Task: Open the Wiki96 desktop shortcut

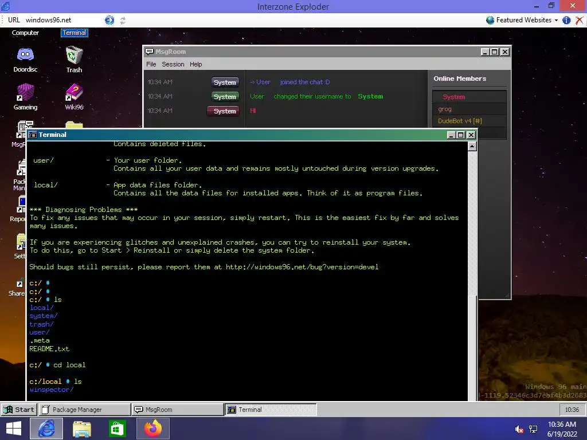Action: tap(74, 97)
